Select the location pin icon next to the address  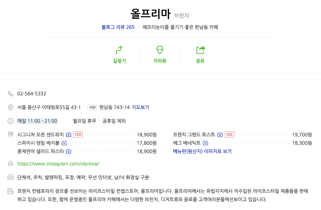pyautogui.click(x=10, y=107)
